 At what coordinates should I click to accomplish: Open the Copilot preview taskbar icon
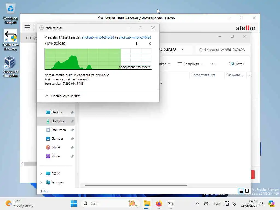point(271,203)
